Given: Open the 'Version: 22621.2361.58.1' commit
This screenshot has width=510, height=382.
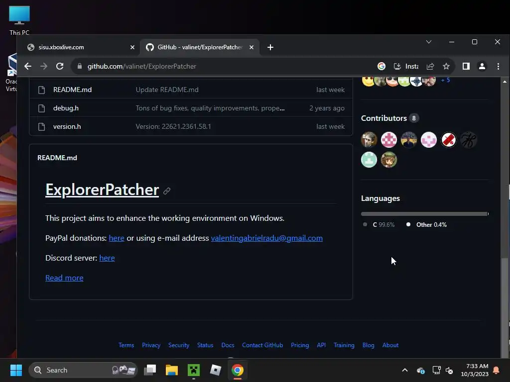Looking at the screenshot, I should point(173,127).
